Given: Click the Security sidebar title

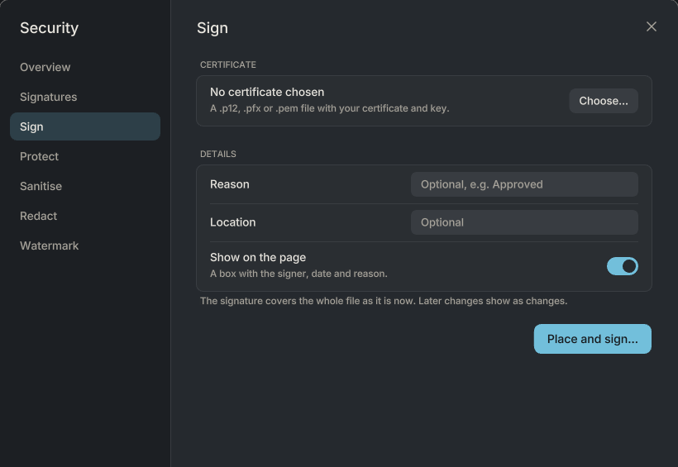Looking at the screenshot, I should [x=50, y=27].
